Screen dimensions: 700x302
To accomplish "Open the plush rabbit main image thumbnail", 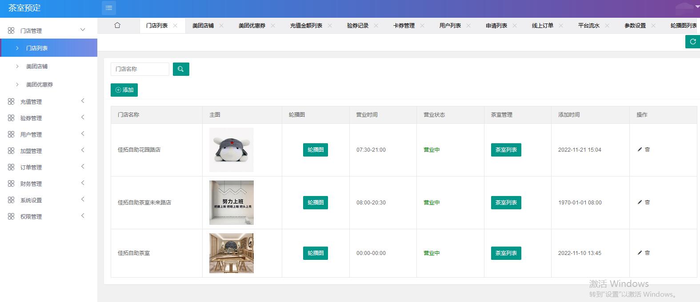I will click(x=232, y=150).
